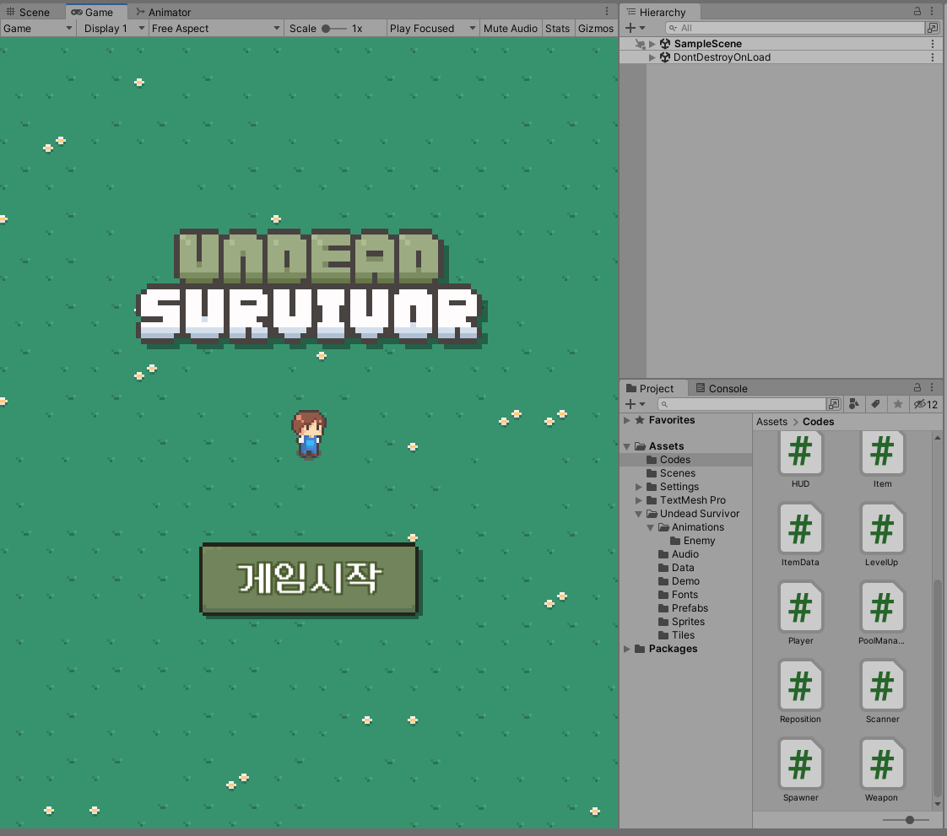The height and width of the screenshot is (836, 947).
Task: Adjust the Project icon size slider
Action: 906,820
